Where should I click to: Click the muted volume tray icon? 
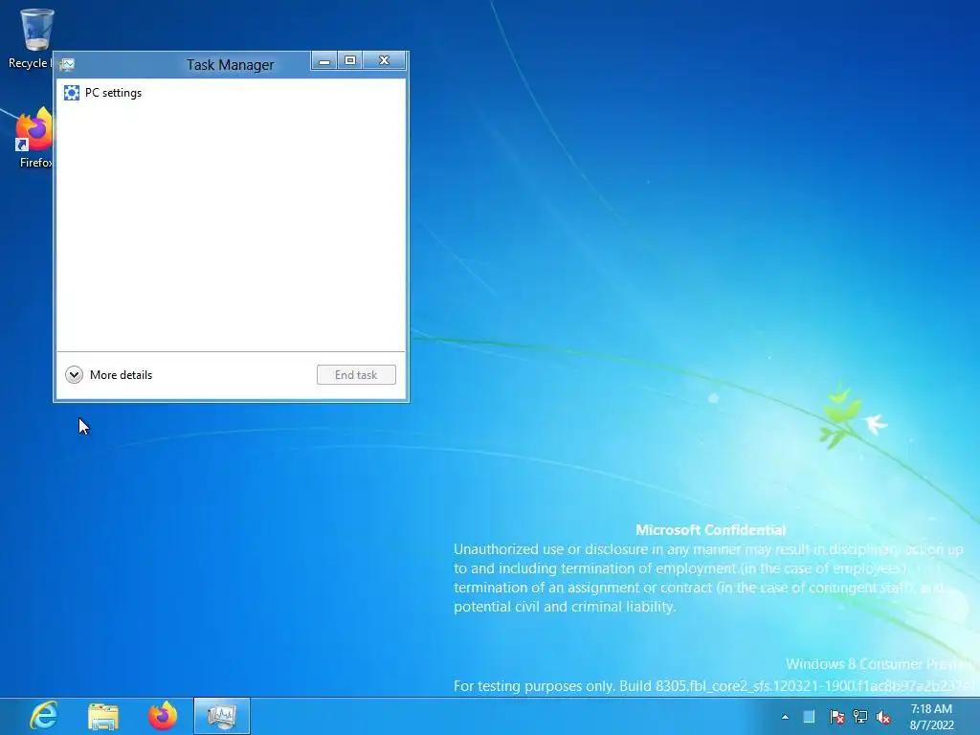tap(883, 717)
